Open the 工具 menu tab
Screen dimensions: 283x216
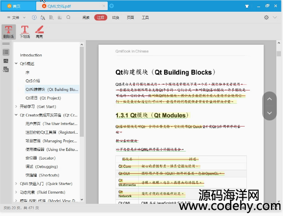pyautogui.click(x=145, y=17)
